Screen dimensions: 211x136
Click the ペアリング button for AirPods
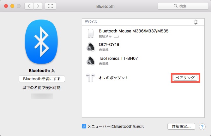point(185,78)
